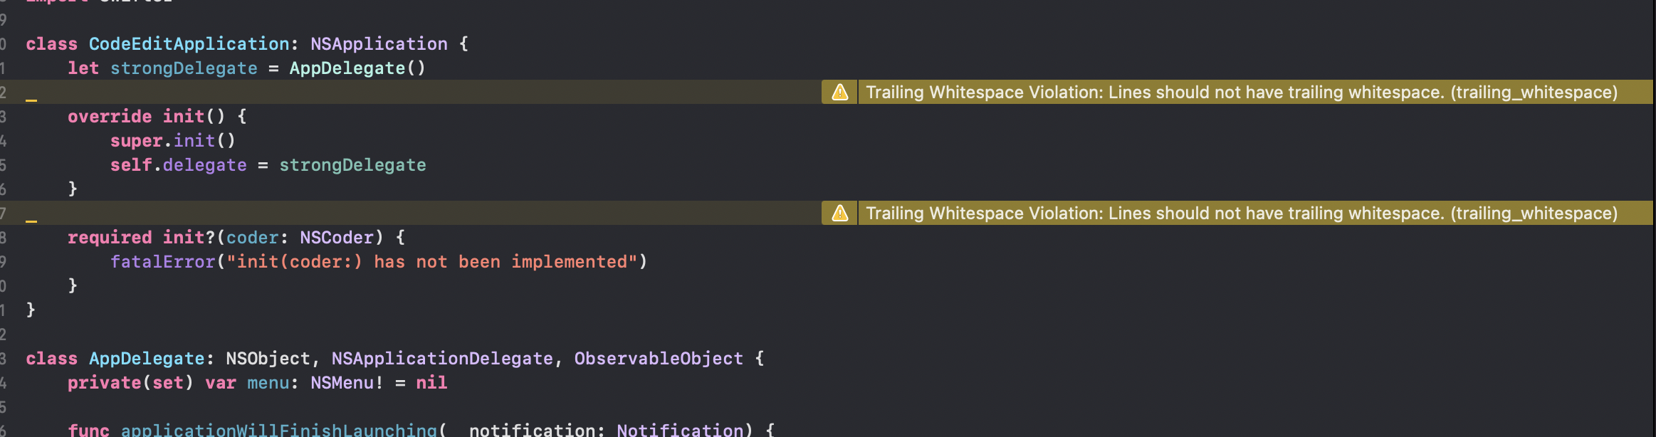The height and width of the screenshot is (437, 1656).
Task: Click AppDelegate() initializer call
Action: 357,68
